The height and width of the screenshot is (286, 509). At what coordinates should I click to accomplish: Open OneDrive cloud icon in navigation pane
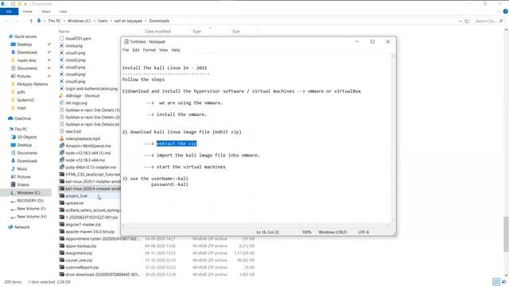click(x=10, y=118)
